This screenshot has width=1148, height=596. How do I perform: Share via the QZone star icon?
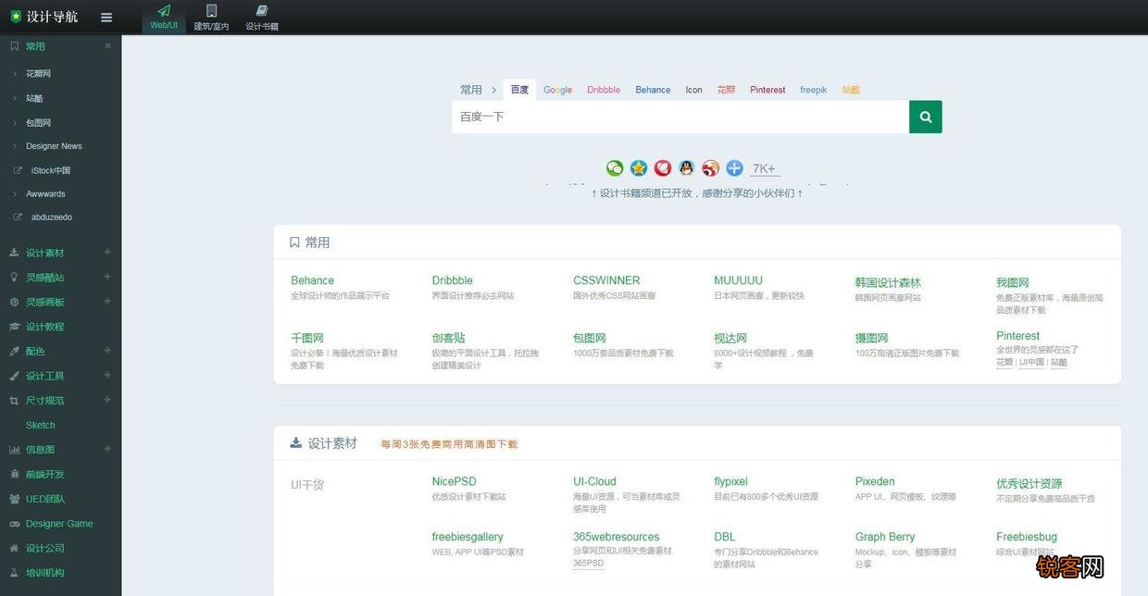[639, 168]
